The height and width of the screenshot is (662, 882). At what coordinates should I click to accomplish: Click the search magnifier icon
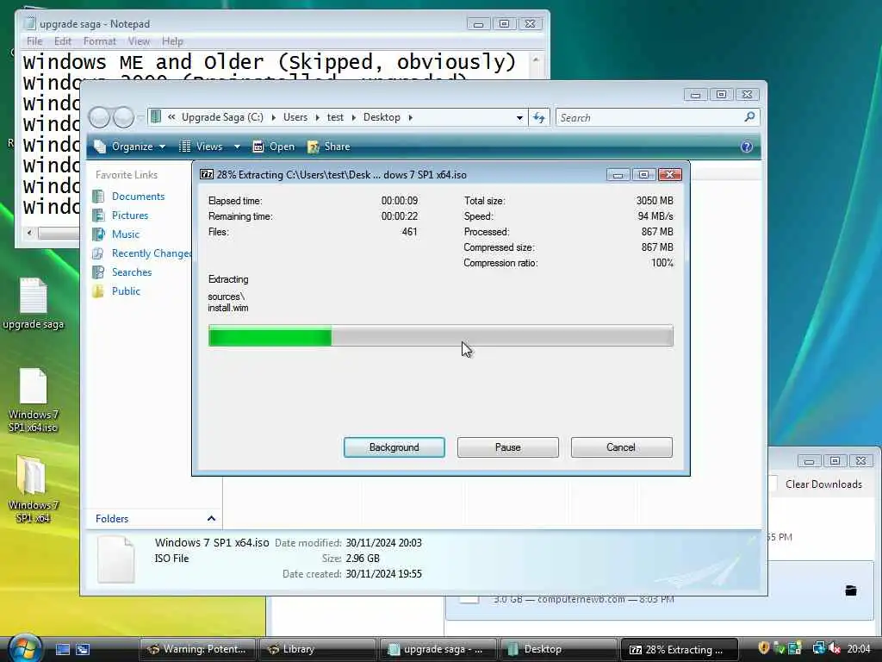pos(749,117)
